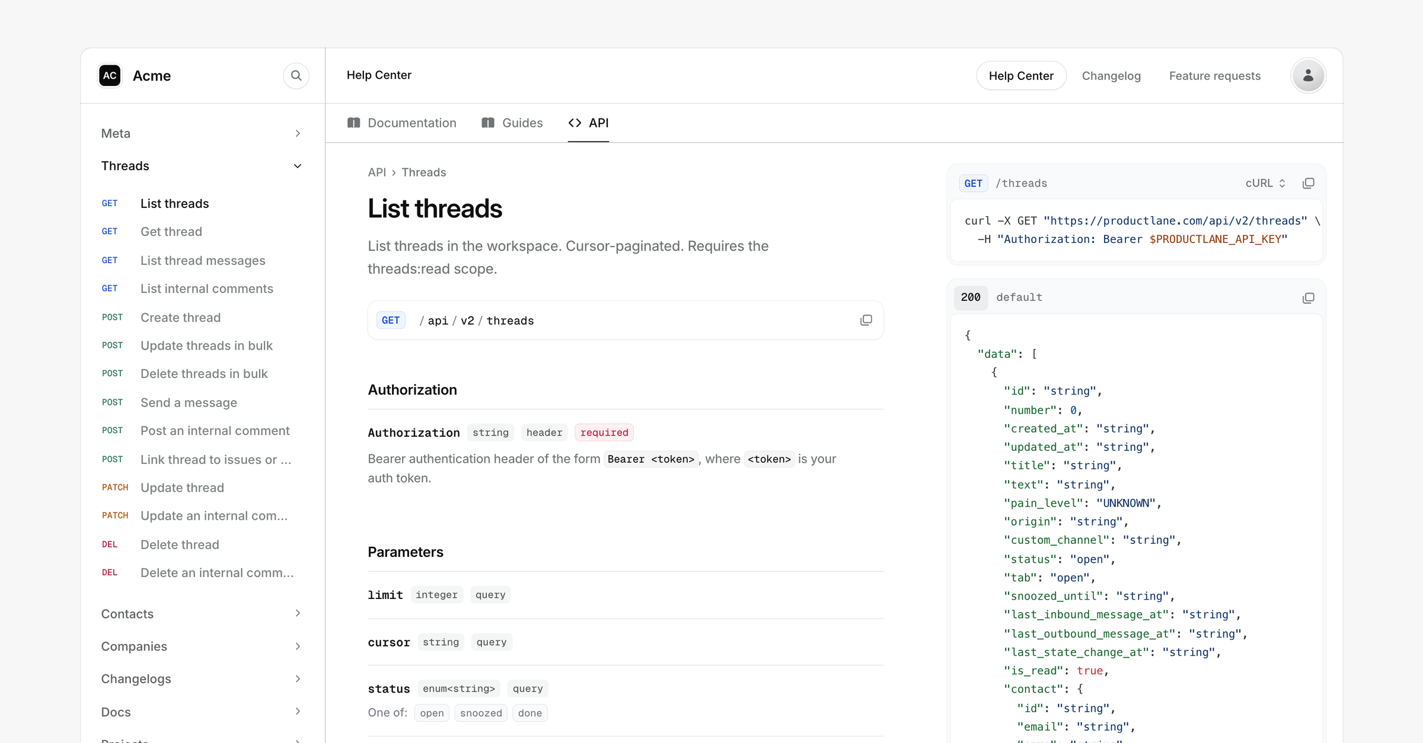Image resolution: width=1423 pixels, height=743 pixels.
Task: Open Feature requests in top navigation
Action: [1214, 76]
